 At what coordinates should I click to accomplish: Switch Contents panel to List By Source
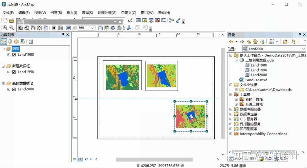10,42
